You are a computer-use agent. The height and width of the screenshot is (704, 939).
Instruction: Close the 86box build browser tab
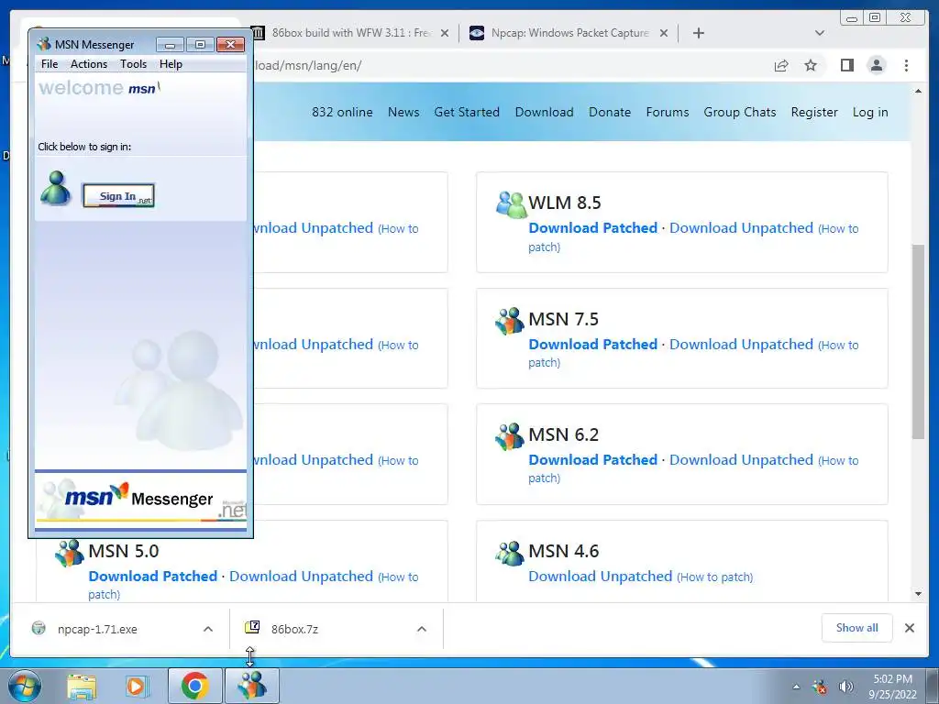[x=445, y=33]
